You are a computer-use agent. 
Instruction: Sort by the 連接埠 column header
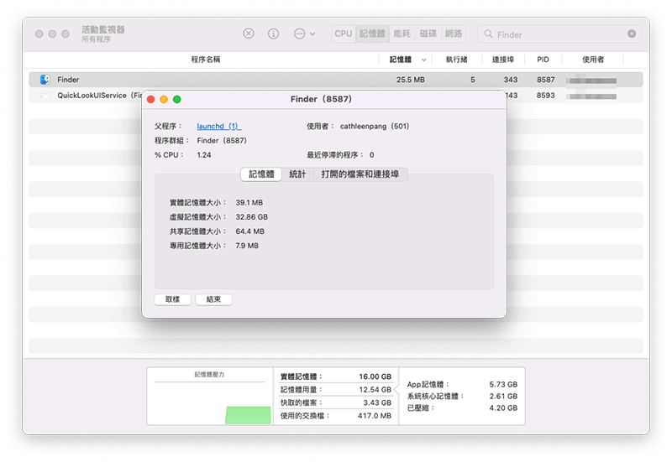pos(503,60)
